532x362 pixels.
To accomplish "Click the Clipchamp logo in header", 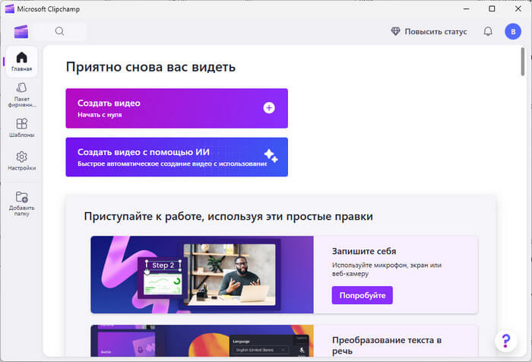I will pyautogui.click(x=21, y=32).
